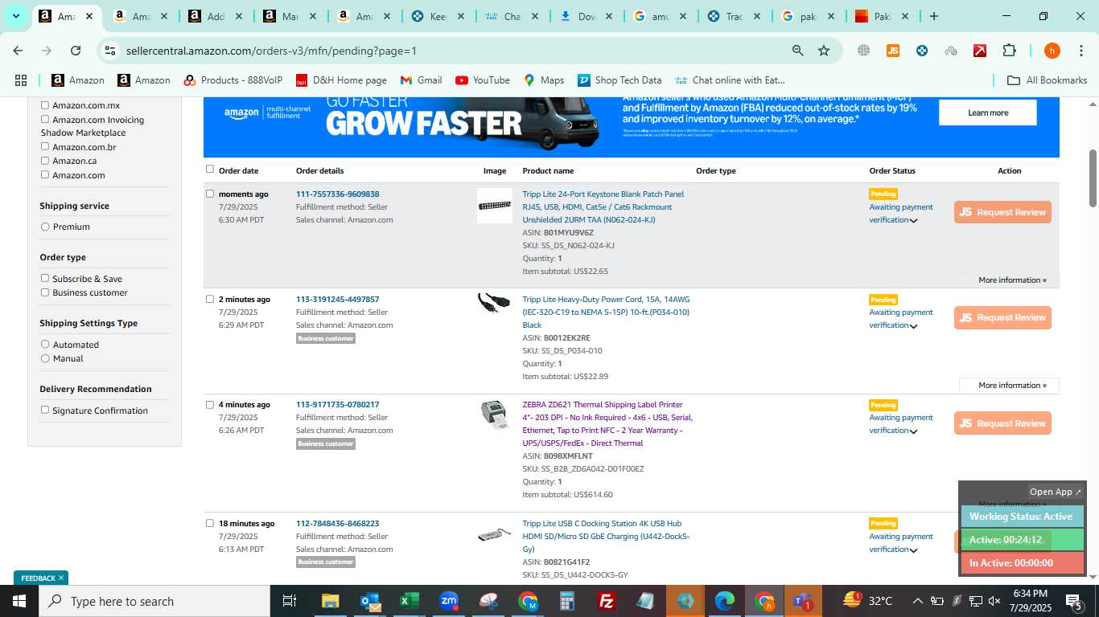Screen dimensions: 1099x617
Task: Open Calculator from the taskbar
Action: [567, 601]
